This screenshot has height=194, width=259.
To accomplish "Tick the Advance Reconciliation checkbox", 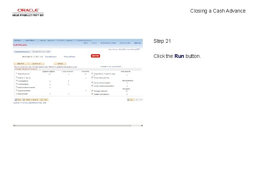I will pyautogui.click(x=92, y=83).
